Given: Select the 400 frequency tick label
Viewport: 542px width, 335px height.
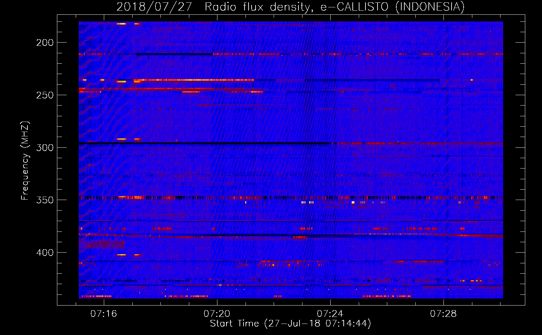Looking at the screenshot, I should [x=45, y=253].
